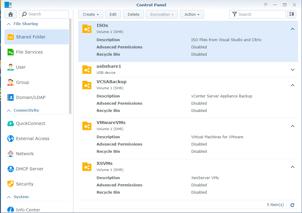Open the Create dropdown menu
Image resolution: width=302 pixels, height=213 pixels.
(x=91, y=14)
